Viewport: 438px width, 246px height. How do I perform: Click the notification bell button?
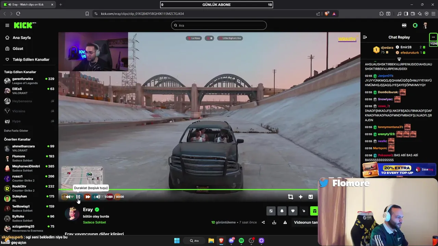click(282, 211)
